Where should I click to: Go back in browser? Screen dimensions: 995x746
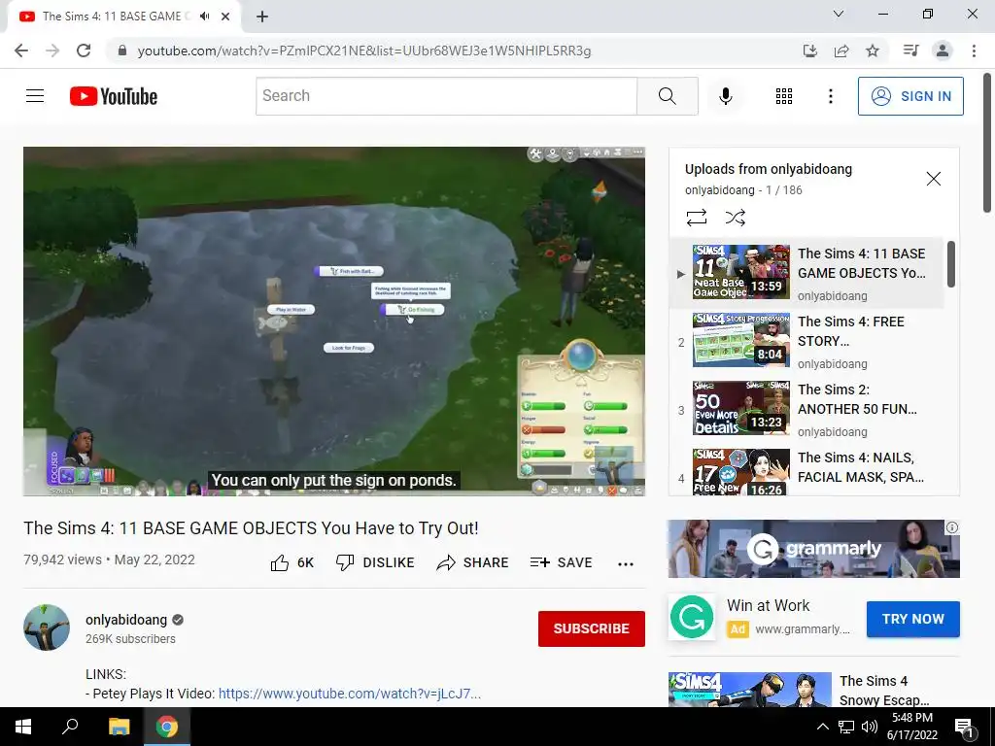(21, 51)
